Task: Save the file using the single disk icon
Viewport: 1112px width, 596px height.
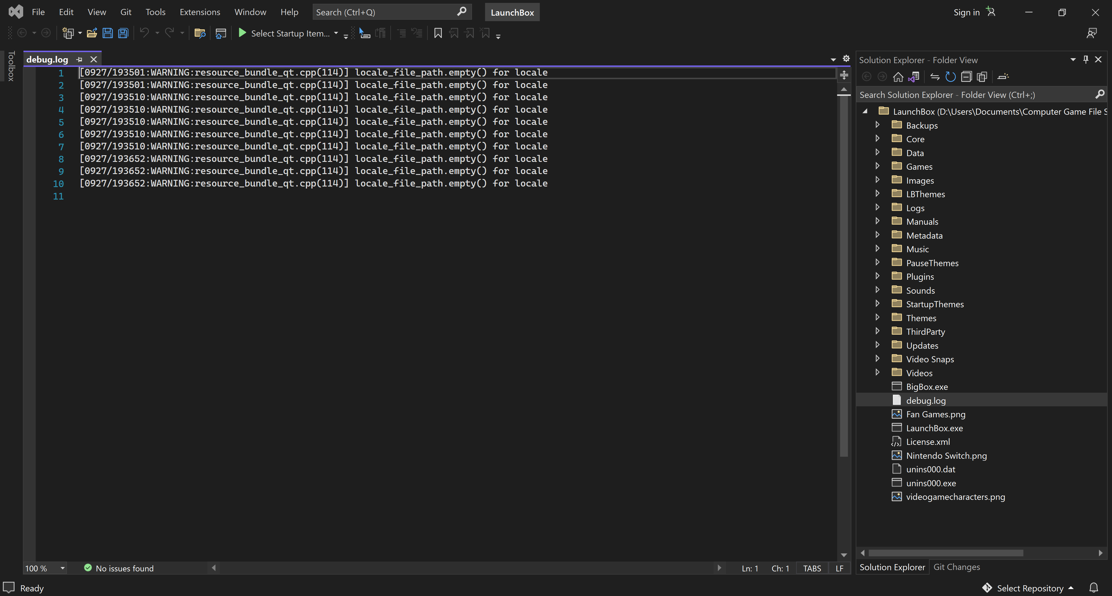Action: (x=107, y=33)
